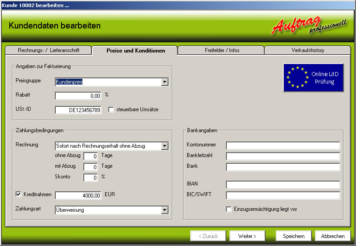
Task: Go forward with the Weiter button
Action: [247, 236]
